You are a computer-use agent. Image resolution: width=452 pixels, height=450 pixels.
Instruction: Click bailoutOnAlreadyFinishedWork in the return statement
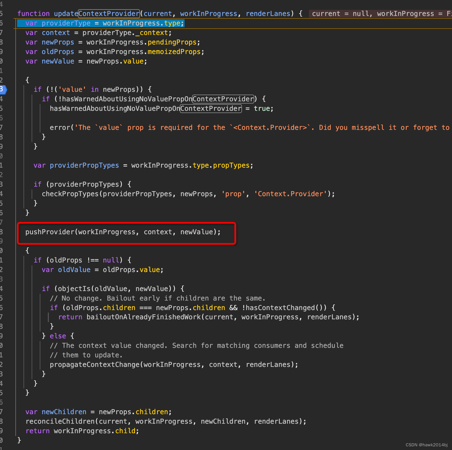pos(144,317)
